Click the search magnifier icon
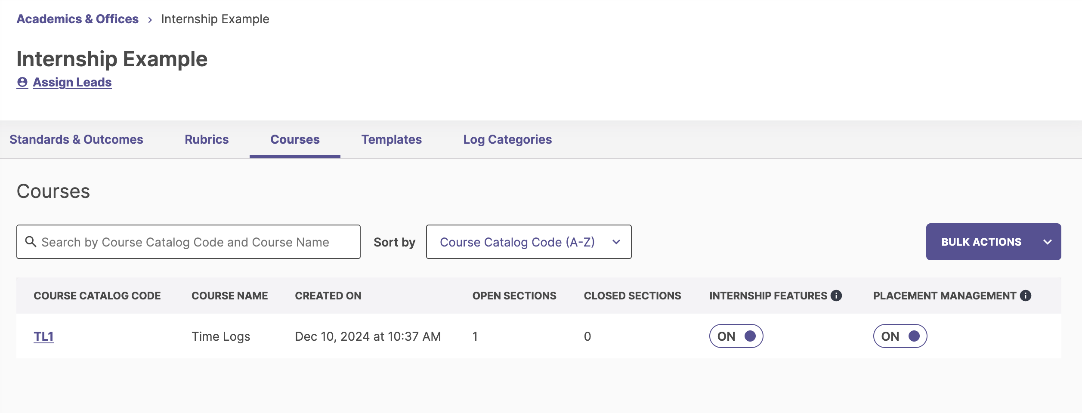 click(x=31, y=242)
